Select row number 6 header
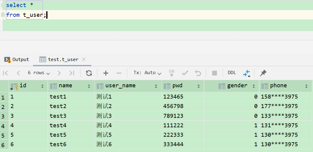313x152 pixels. pyautogui.click(x=4, y=144)
